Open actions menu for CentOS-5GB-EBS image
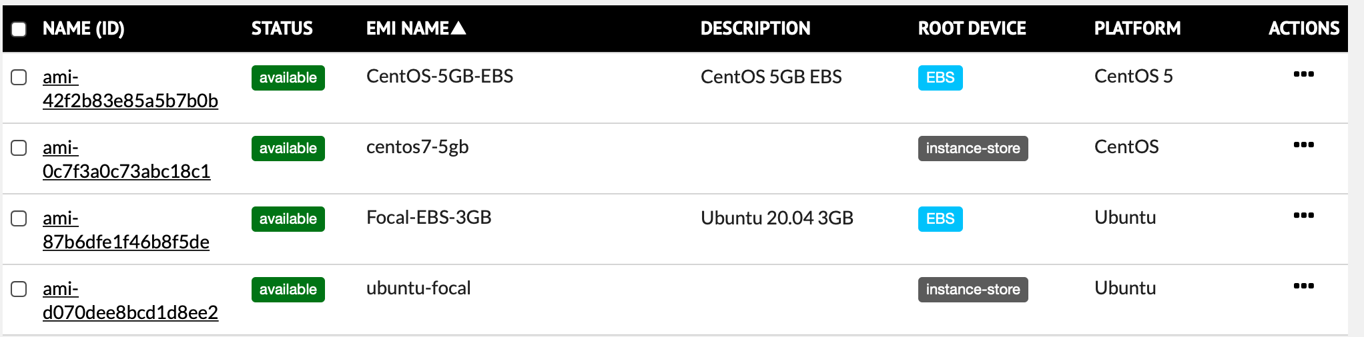 (1303, 74)
